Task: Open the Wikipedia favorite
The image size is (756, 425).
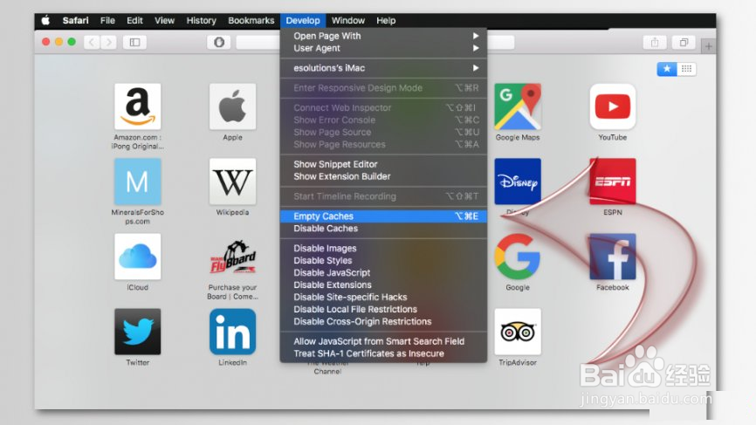Action: pyautogui.click(x=232, y=182)
